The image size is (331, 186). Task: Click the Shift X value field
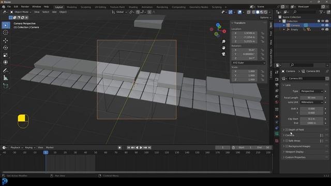pos(311,109)
